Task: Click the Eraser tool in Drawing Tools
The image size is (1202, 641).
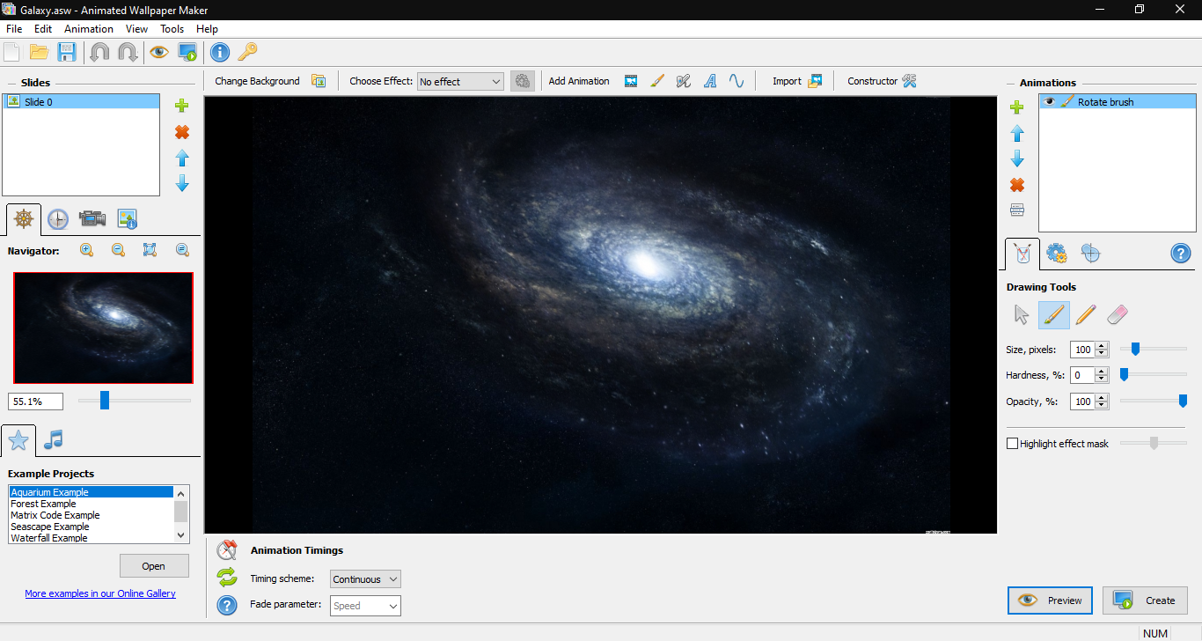Action: [x=1118, y=314]
